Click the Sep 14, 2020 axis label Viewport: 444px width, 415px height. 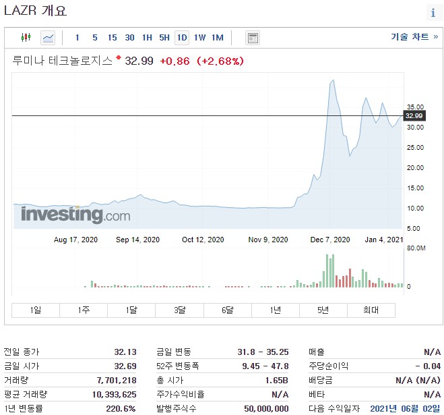[x=137, y=240]
